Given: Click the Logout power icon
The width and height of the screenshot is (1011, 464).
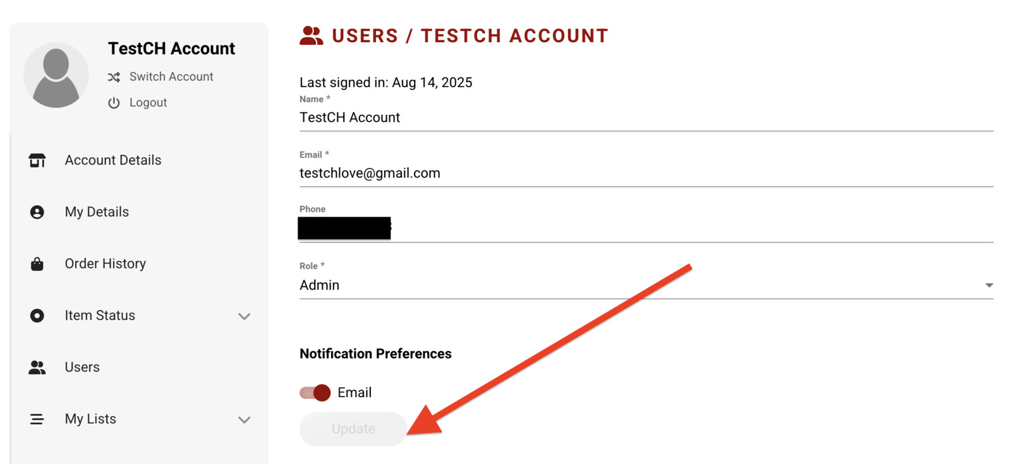Looking at the screenshot, I should pos(114,103).
